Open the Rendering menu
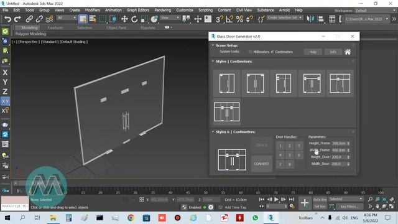398x224 pixels. pos(163,10)
